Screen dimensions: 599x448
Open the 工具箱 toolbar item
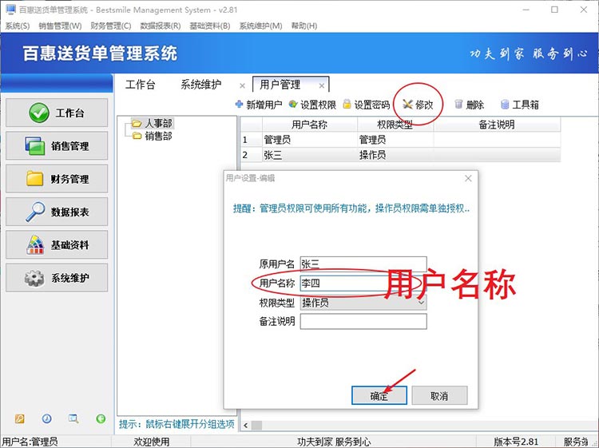[x=520, y=105]
